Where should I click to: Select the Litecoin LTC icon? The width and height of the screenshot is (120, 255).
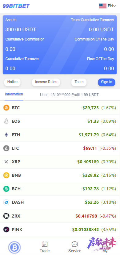coord(6,148)
